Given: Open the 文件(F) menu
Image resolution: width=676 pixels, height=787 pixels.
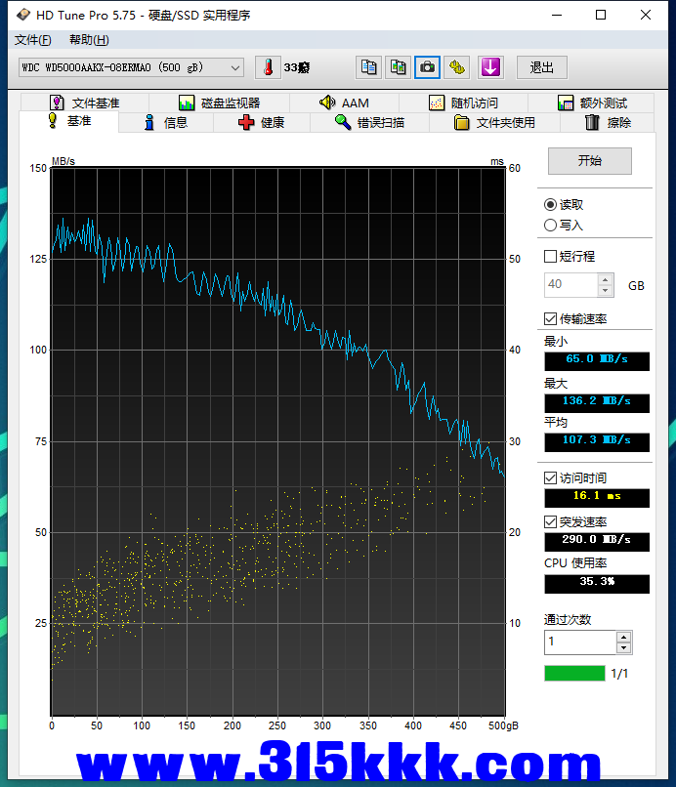Looking at the screenshot, I should [33, 40].
